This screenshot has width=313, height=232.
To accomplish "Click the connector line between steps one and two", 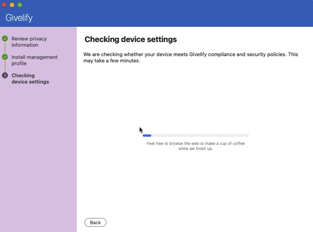I will (5, 48).
